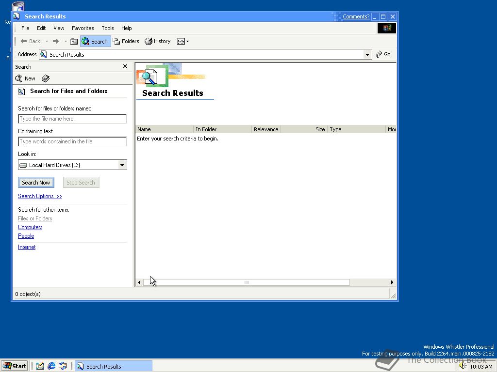
Task: Close the Search side pane
Action: click(125, 66)
